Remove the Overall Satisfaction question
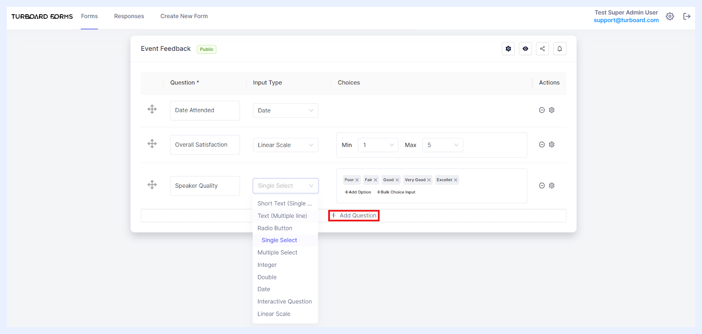The width and height of the screenshot is (702, 334). 542,145
